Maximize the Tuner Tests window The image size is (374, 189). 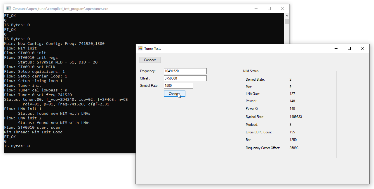pyautogui.click(x=349, y=49)
